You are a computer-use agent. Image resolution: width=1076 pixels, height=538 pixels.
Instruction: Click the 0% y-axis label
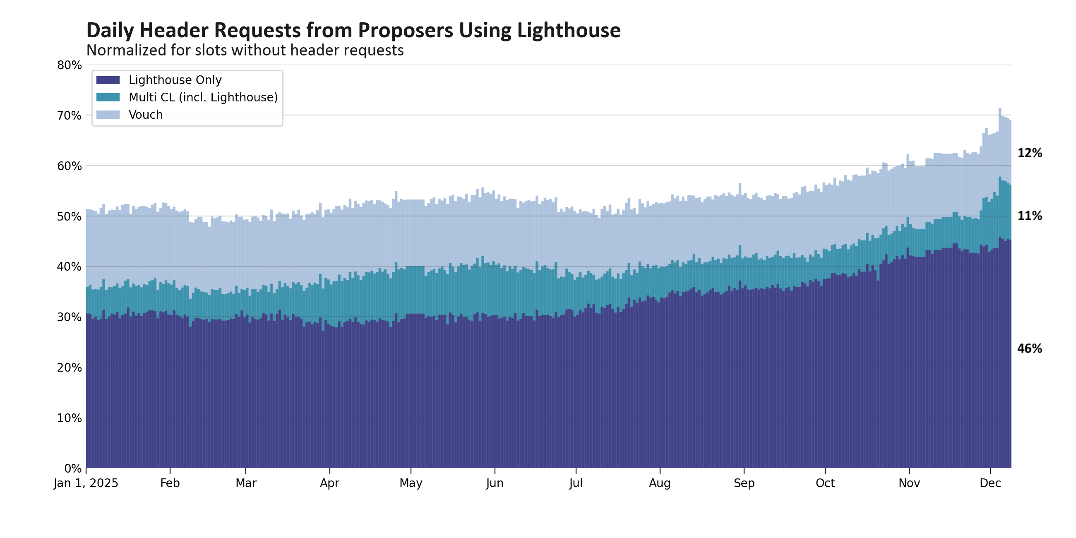(73, 468)
